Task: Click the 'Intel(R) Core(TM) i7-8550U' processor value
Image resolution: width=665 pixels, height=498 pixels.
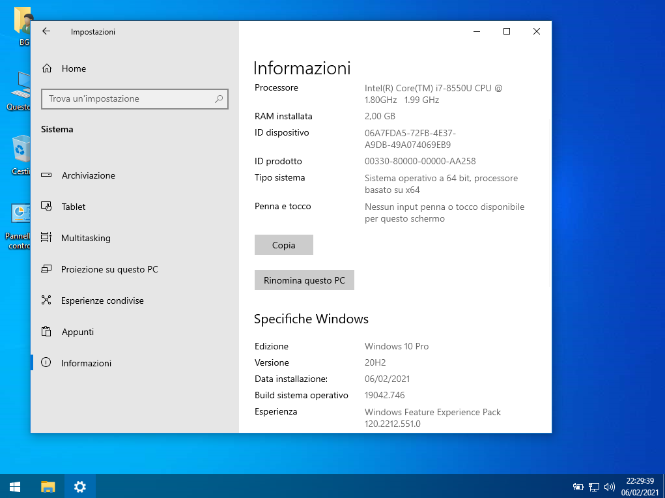Action: pyautogui.click(x=433, y=95)
